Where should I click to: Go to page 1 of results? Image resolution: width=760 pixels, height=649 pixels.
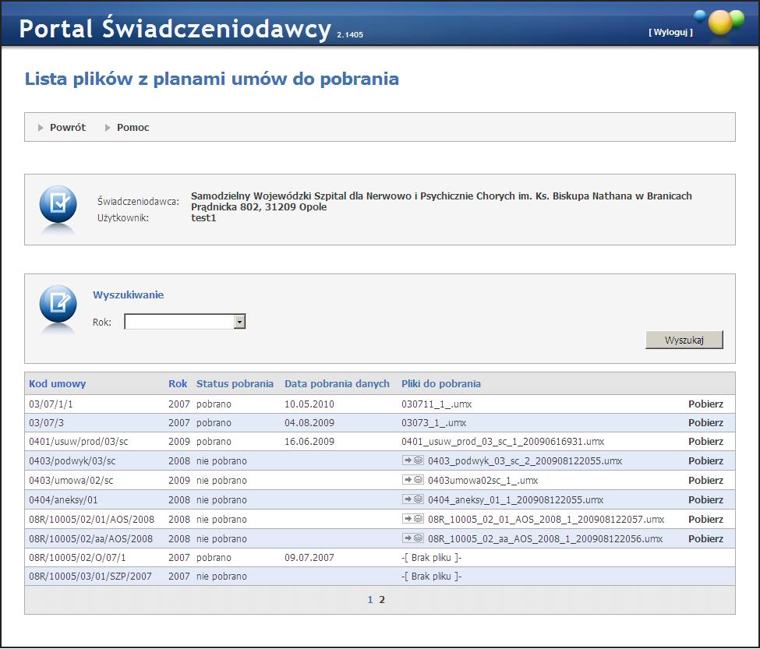[x=370, y=600]
